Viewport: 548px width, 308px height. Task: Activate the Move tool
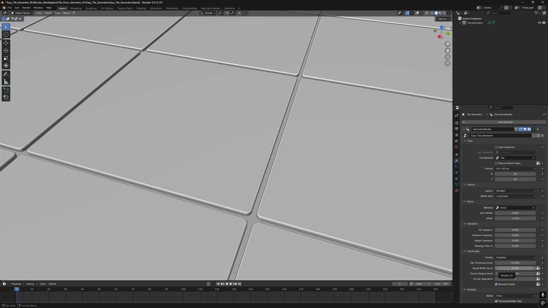(6, 43)
